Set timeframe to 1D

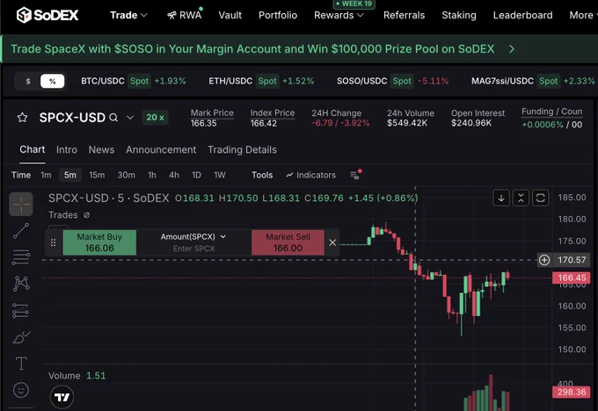pyautogui.click(x=196, y=175)
